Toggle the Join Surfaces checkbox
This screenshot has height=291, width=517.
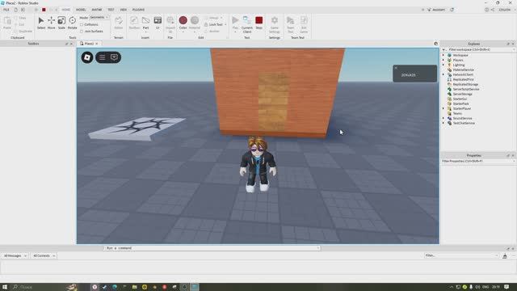82,32
